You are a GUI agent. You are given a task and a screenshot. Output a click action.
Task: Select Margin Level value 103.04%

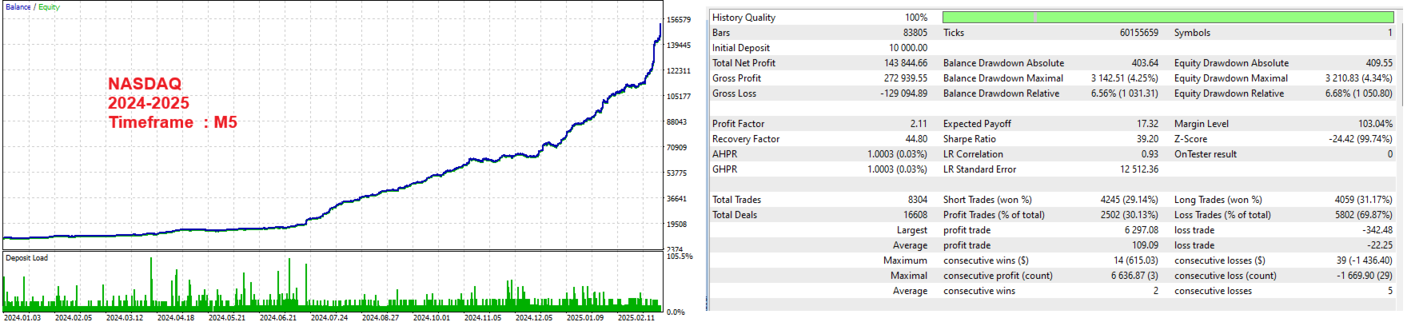tap(1375, 124)
